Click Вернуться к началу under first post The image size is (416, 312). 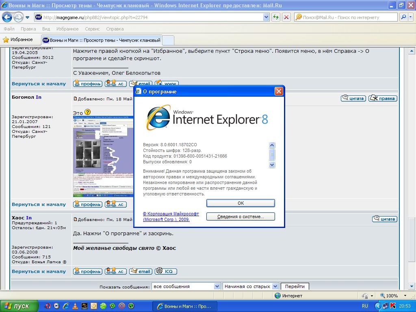click(x=39, y=84)
